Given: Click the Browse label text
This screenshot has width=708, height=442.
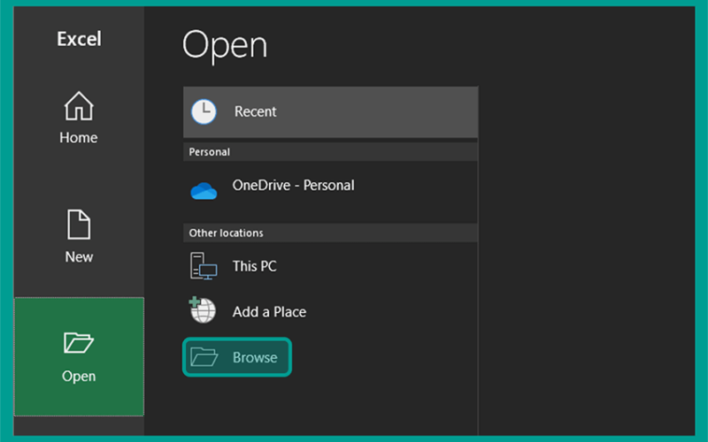Looking at the screenshot, I should (255, 357).
